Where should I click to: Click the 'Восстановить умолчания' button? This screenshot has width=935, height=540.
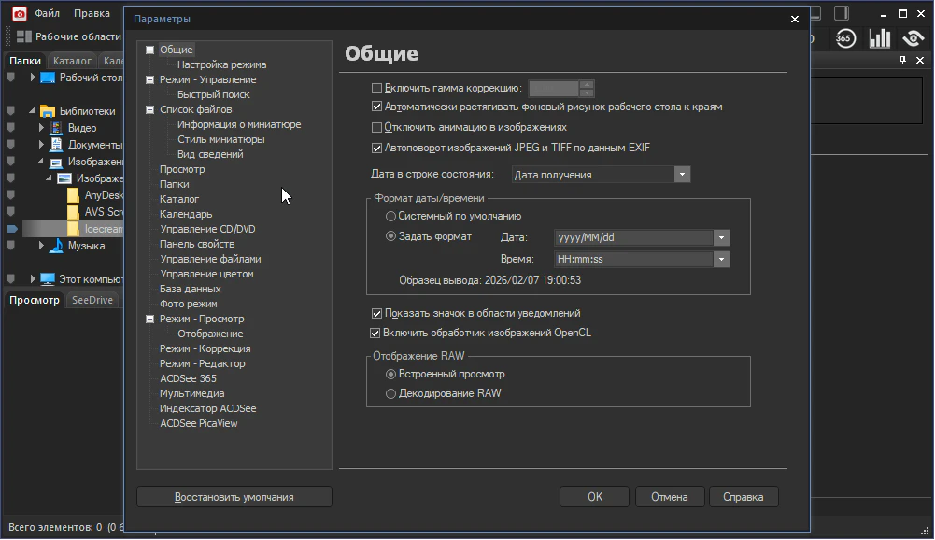(x=234, y=497)
